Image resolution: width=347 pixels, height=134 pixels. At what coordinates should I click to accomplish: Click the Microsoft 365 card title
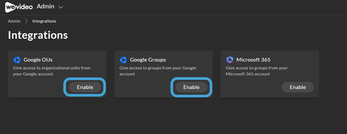click(253, 60)
